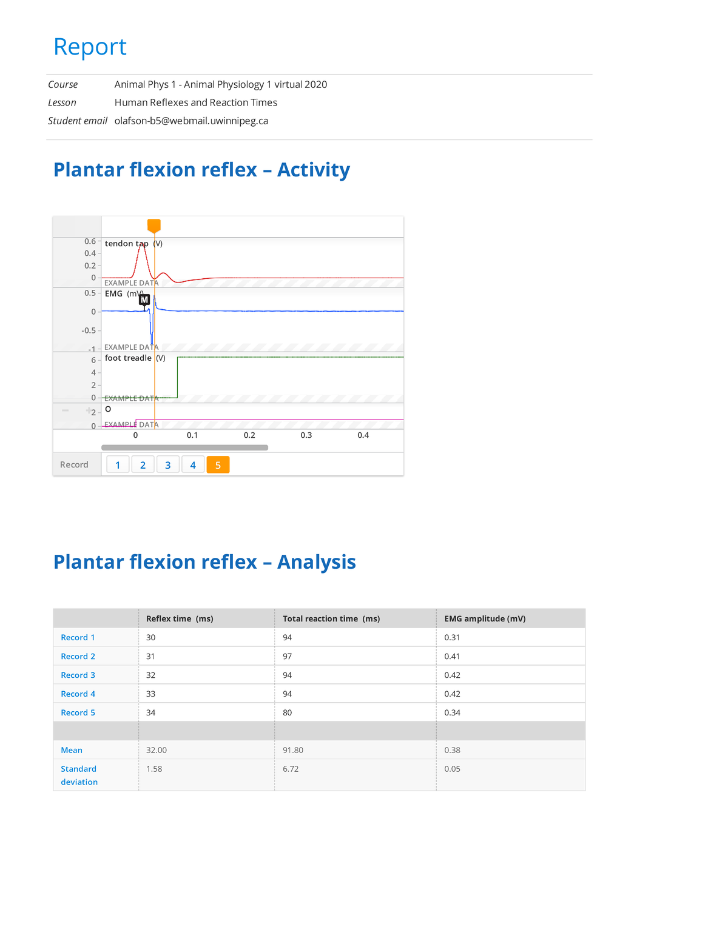Select the highlighted Record 5 tab
Viewport: 728px width, 941px height.
point(217,464)
